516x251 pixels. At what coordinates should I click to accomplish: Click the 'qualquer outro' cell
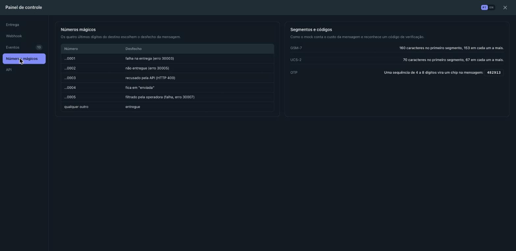(x=76, y=107)
